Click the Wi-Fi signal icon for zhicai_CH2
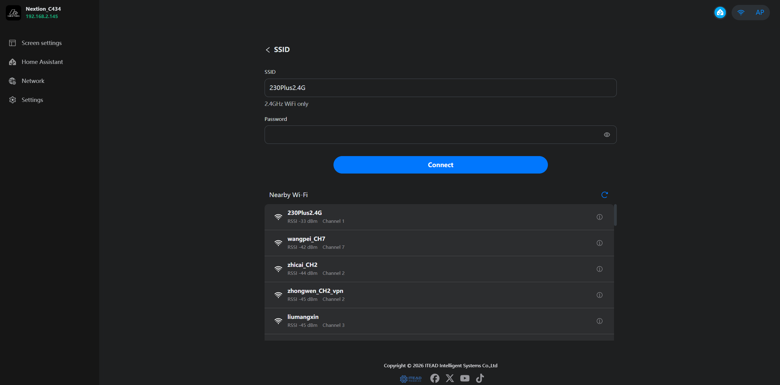Viewport: 780px width, 385px height. pyautogui.click(x=278, y=269)
